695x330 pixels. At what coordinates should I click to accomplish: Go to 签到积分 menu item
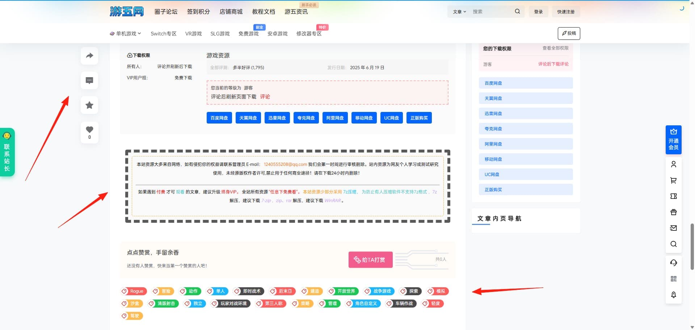(x=198, y=12)
